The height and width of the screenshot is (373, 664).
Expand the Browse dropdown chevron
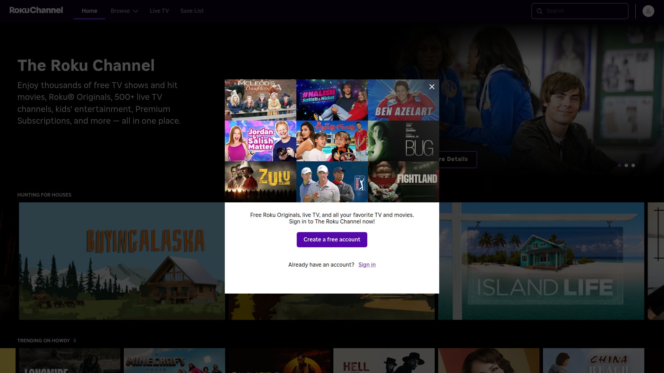pos(136,11)
